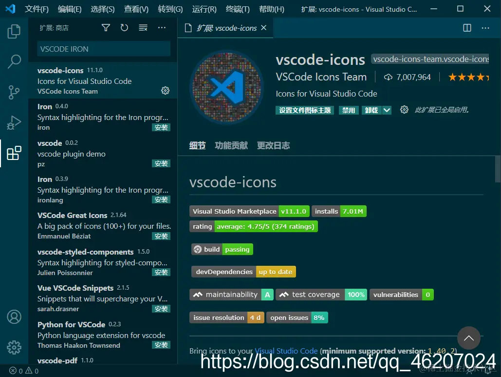Select vscode-icons 11.1.0 in results list
Viewport: 501px width, 377px height.
103,80
